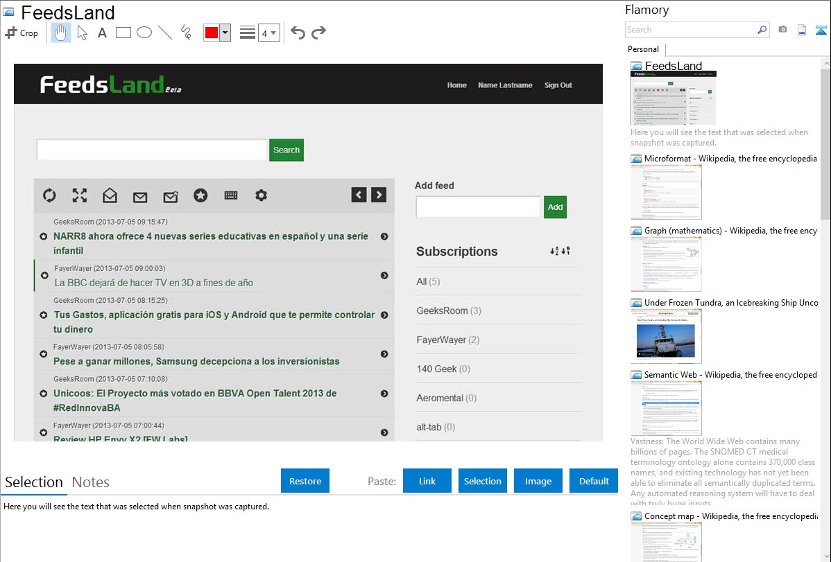The height and width of the screenshot is (562, 831).
Task: Click the Paste Selection button
Action: [x=483, y=481]
